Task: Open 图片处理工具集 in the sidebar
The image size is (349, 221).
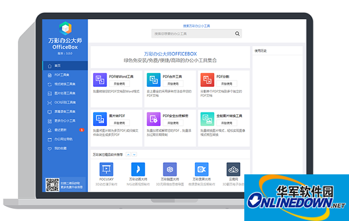Action: point(65,93)
